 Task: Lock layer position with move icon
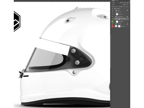click(118, 7)
